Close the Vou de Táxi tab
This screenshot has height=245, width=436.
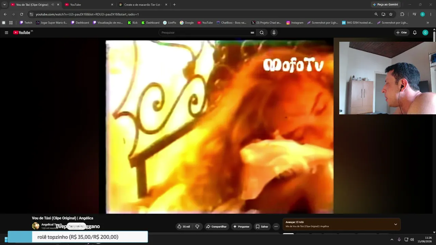coord(58,5)
